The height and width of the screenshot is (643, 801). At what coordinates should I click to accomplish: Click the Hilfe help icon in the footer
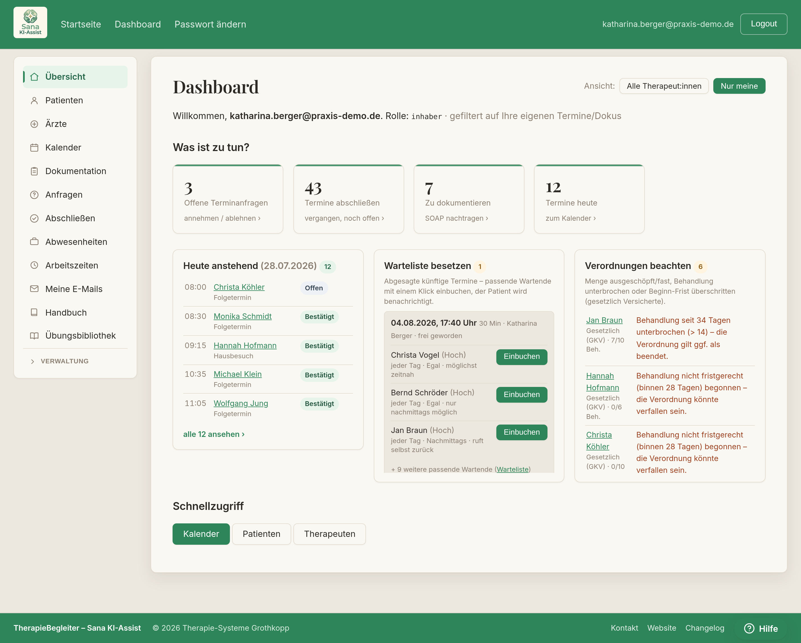(x=749, y=628)
